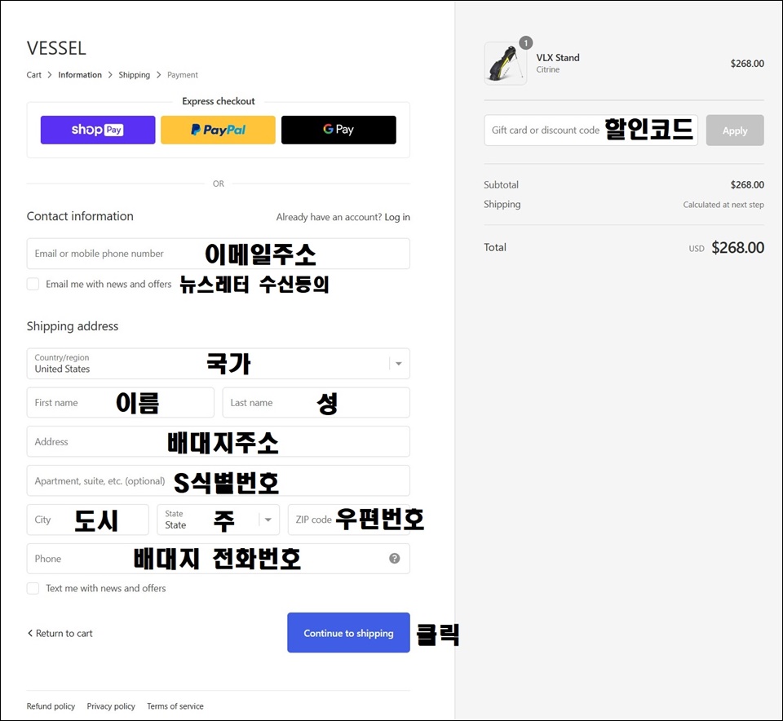The height and width of the screenshot is (721, 783).
Task: Click the Continue to shipping button
Action: point(348,633)
